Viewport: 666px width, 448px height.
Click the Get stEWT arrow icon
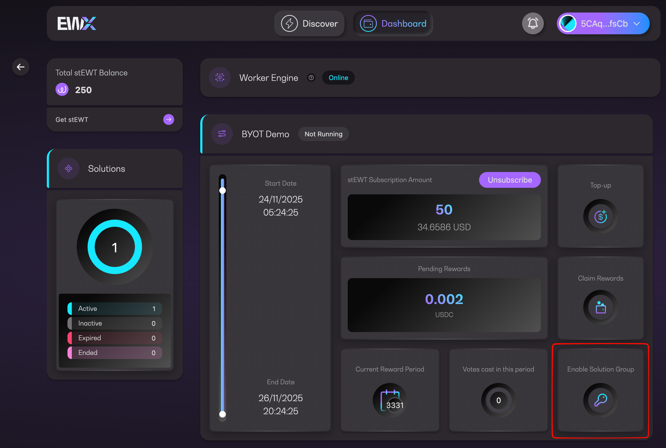[x=168, y=119]
